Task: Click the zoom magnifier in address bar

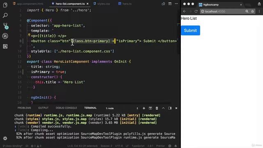Action: (x=247, y=12)
